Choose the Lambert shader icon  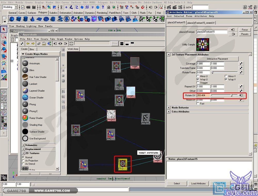click(x=25, y=84)
